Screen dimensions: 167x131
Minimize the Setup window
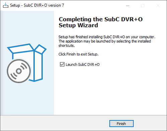(x=128, y=6)
